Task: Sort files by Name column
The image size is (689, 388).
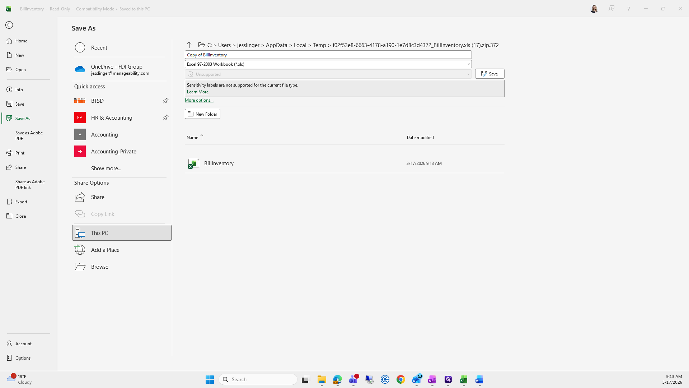Action: point(192,137)
